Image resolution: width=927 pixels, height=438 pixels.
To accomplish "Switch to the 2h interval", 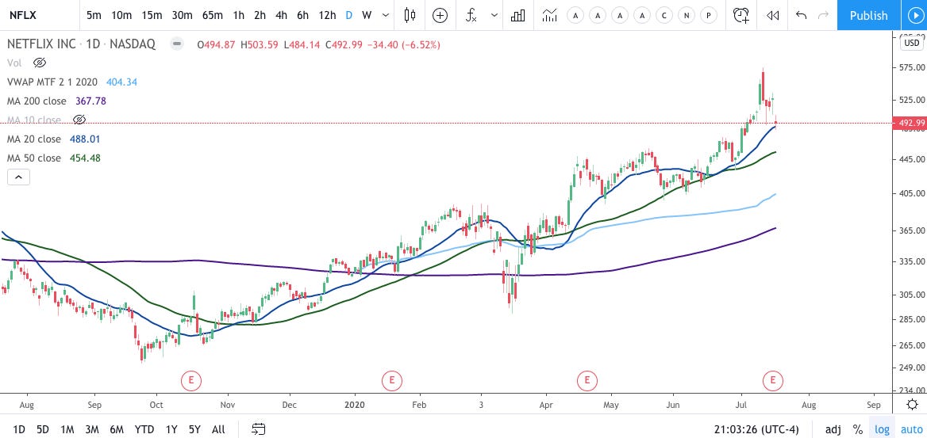I will click(260, 15).
